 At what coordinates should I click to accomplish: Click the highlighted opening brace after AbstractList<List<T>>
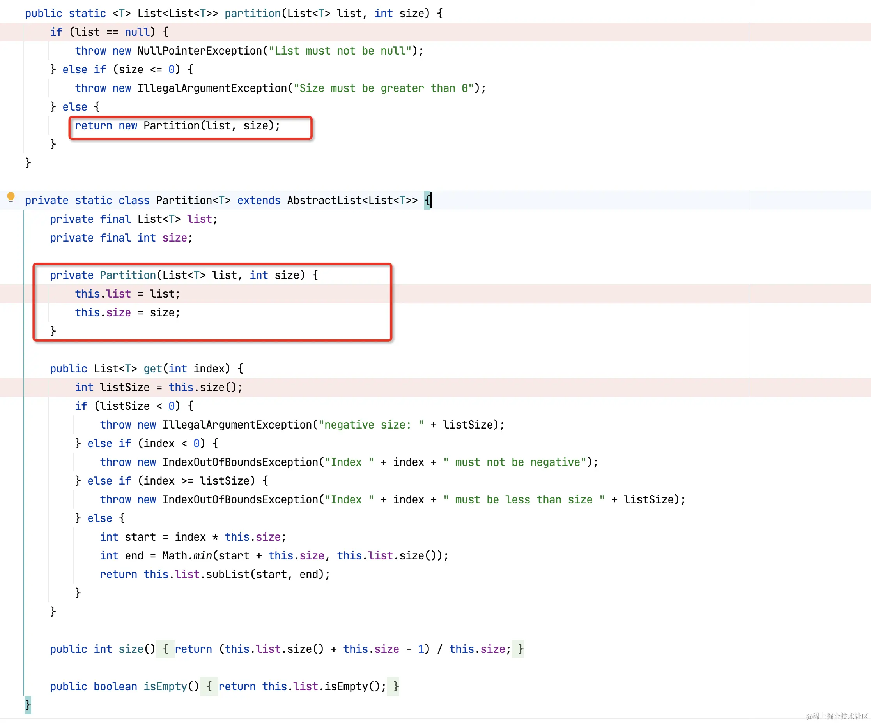pos(428,201)
